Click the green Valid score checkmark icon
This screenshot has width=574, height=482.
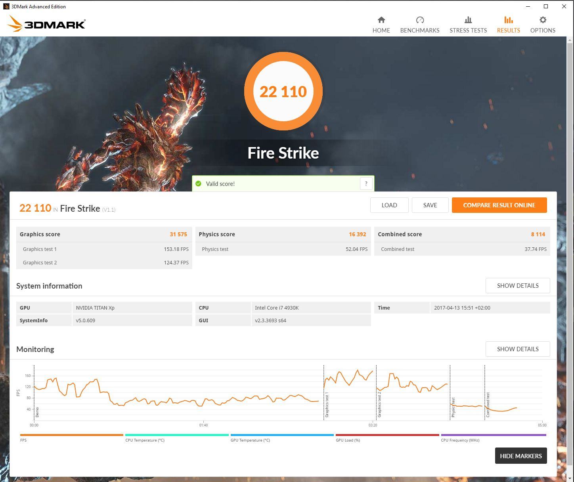(x=198, y=184)
